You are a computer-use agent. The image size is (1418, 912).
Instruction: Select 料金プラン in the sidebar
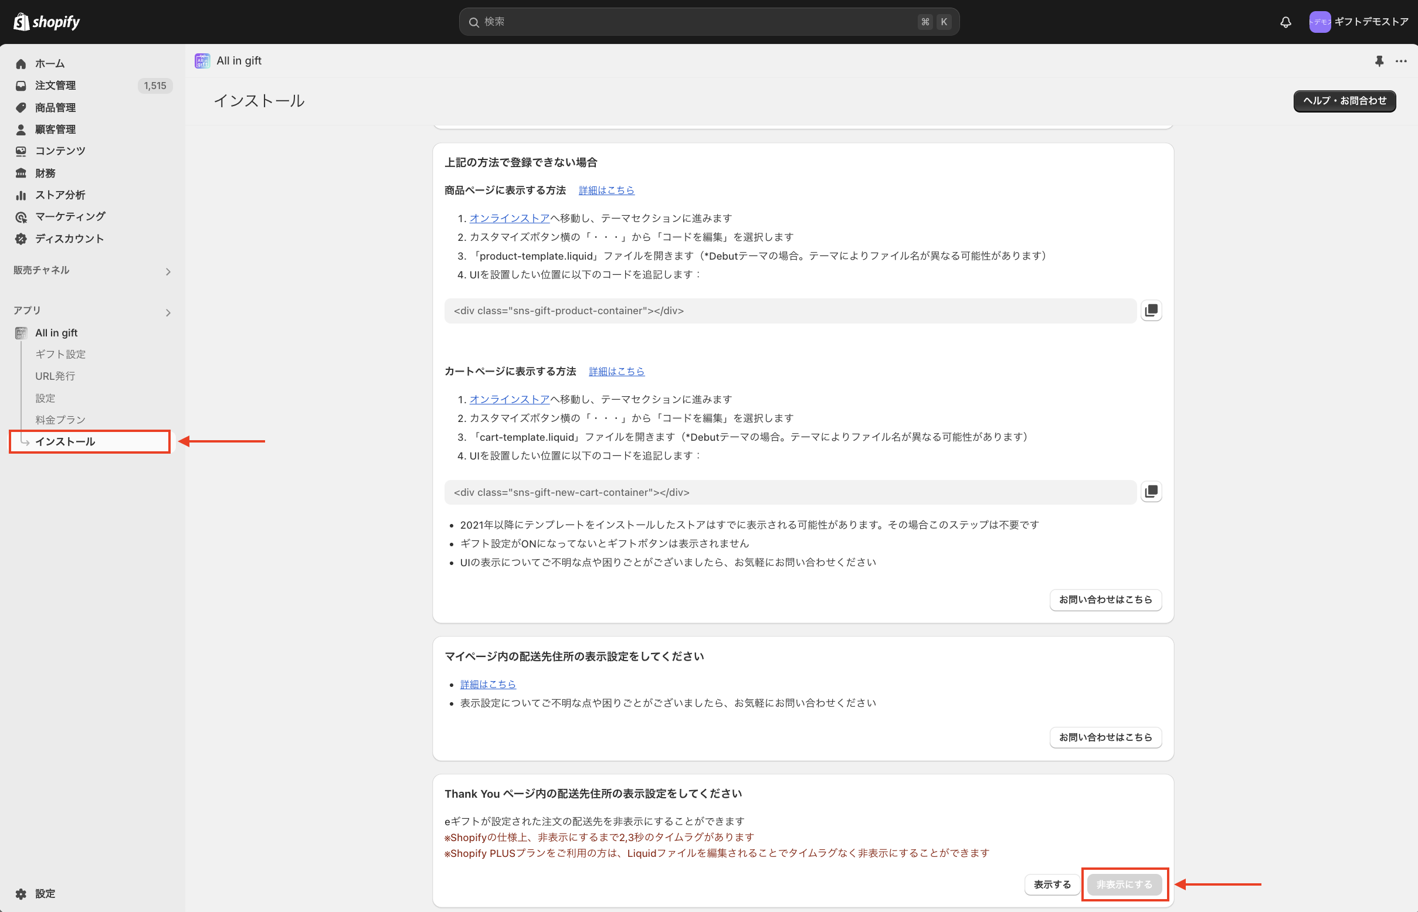[x=60, y=420]
